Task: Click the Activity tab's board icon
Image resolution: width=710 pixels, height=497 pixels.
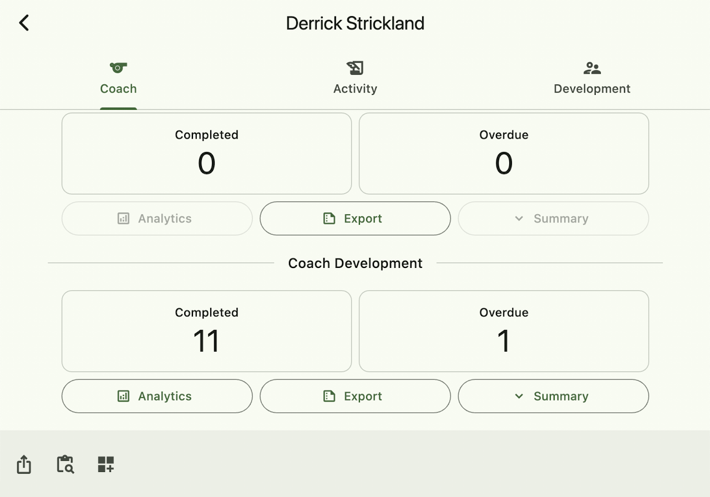Action: (355, 68)
